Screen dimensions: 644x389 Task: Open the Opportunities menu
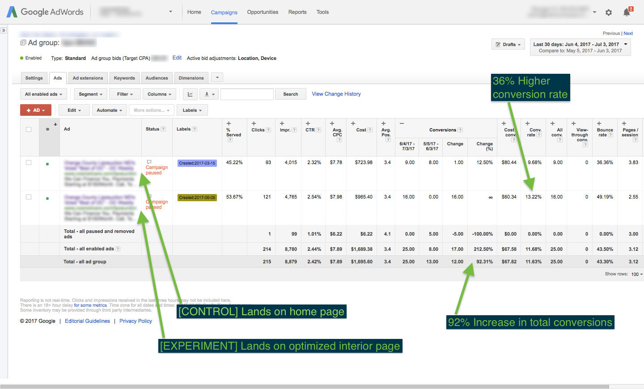point(263,12)
